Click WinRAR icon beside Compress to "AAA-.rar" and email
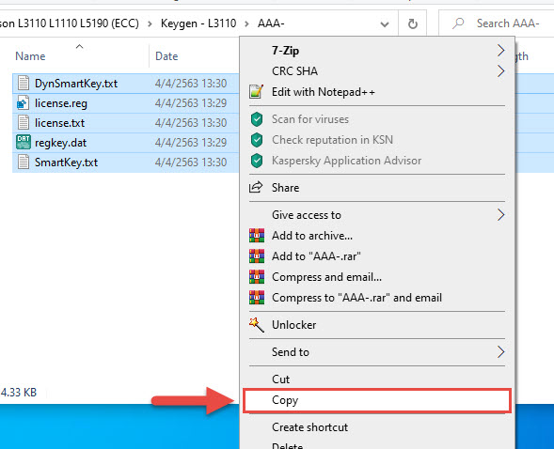Viewport: 554px width, 449px height. tap(257, 298)
